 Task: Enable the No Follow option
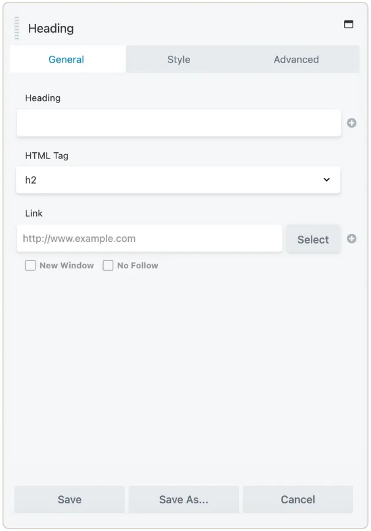[x=108, y=265]
